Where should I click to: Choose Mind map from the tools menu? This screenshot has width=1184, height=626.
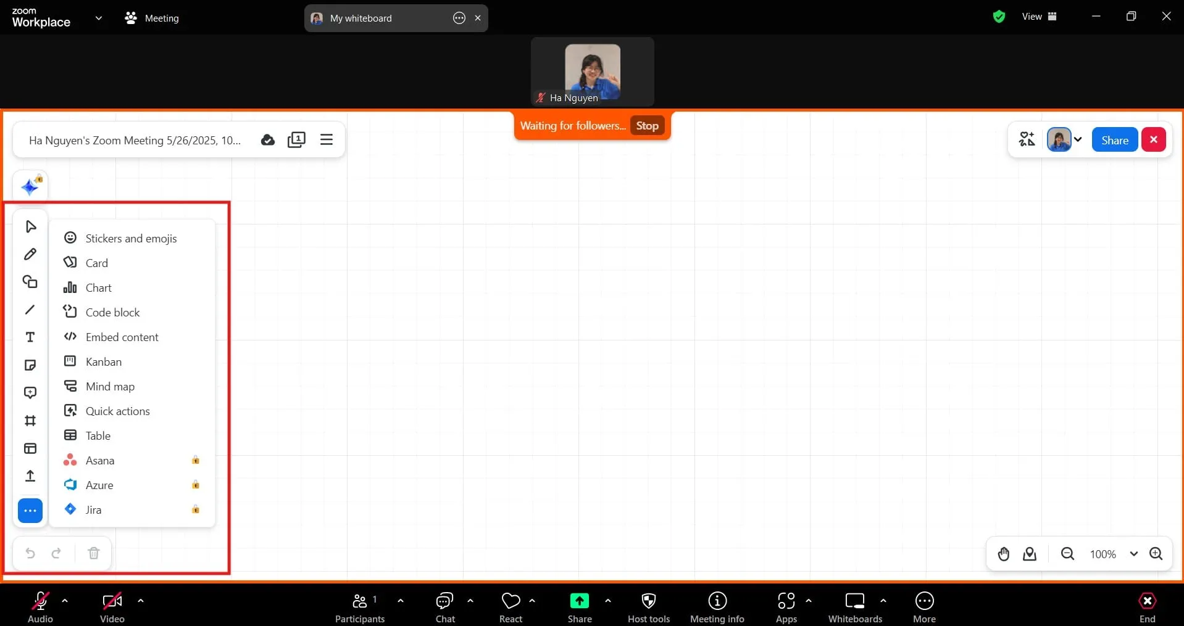(x=110, y=387)
